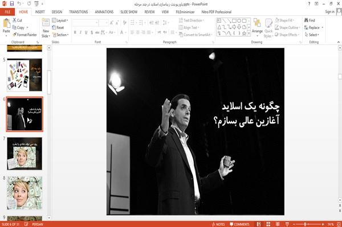Adjust the zoom slider handle in status bar
The image size is (342, 227).
305,224
